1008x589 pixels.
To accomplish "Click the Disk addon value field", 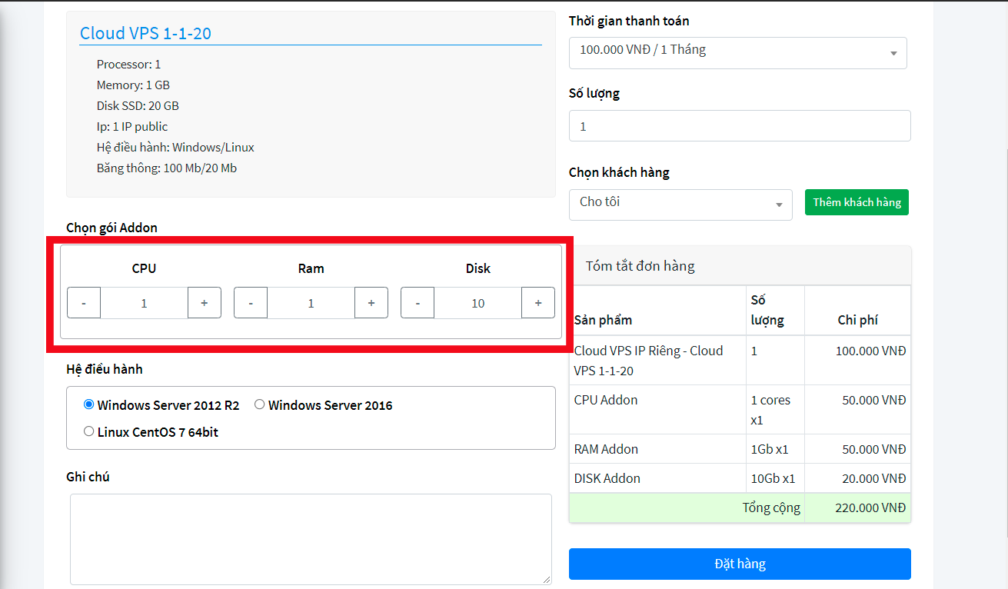I will pyautogui.click(x=477, y=303).
